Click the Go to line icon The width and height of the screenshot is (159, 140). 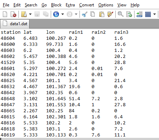[129, 14]
